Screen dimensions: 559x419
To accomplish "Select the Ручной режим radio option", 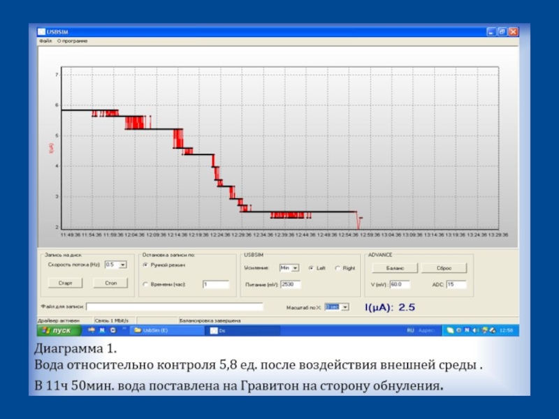I will tap(145, 265).
